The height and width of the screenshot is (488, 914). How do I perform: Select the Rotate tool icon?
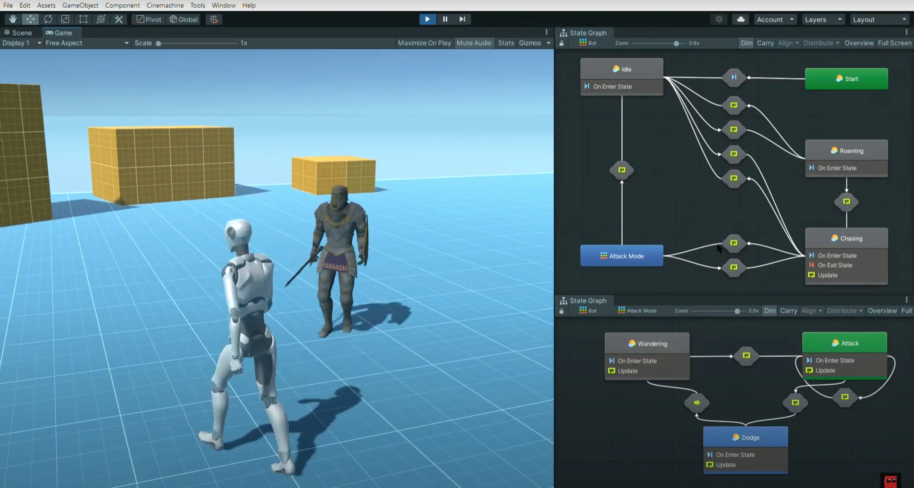click(48, 19)
